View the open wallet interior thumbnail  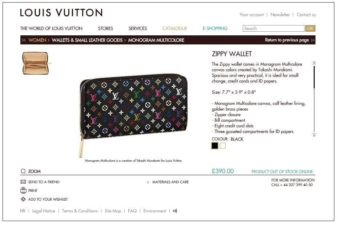(36, 63)
